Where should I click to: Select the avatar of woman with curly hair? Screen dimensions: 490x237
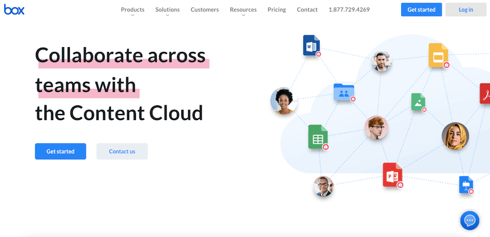pos(284,101)
